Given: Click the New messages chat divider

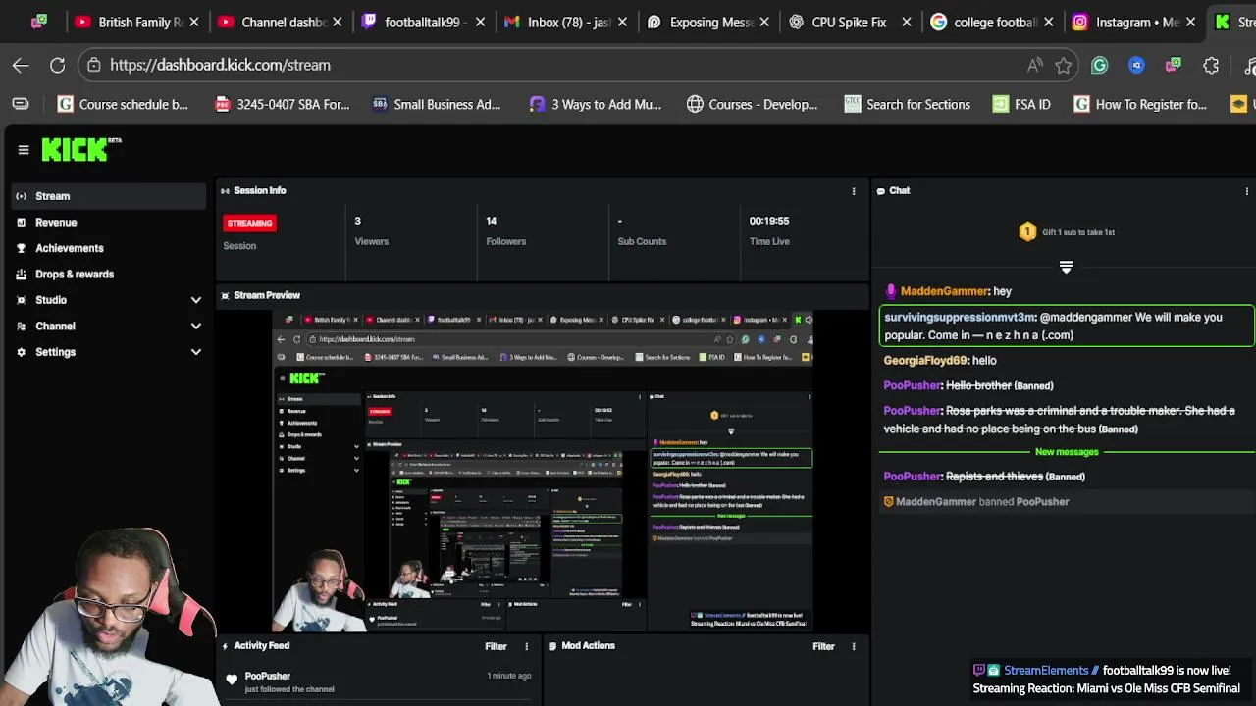Looking at the screenshot, I should [1067, 452].
